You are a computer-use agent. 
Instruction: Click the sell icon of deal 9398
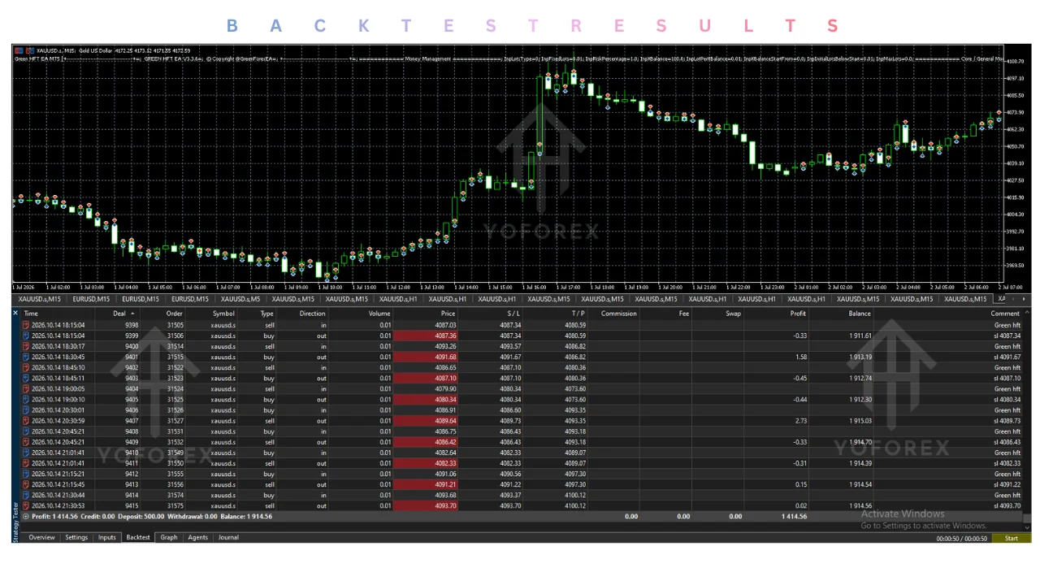26,325
